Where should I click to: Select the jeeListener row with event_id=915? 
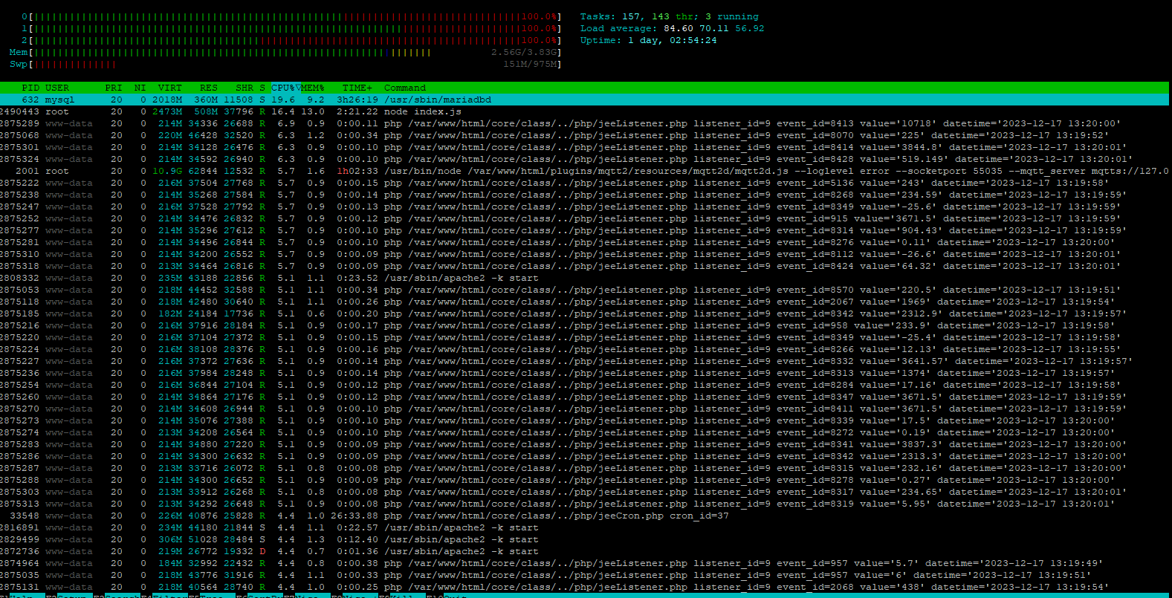[x=584, y=218]
